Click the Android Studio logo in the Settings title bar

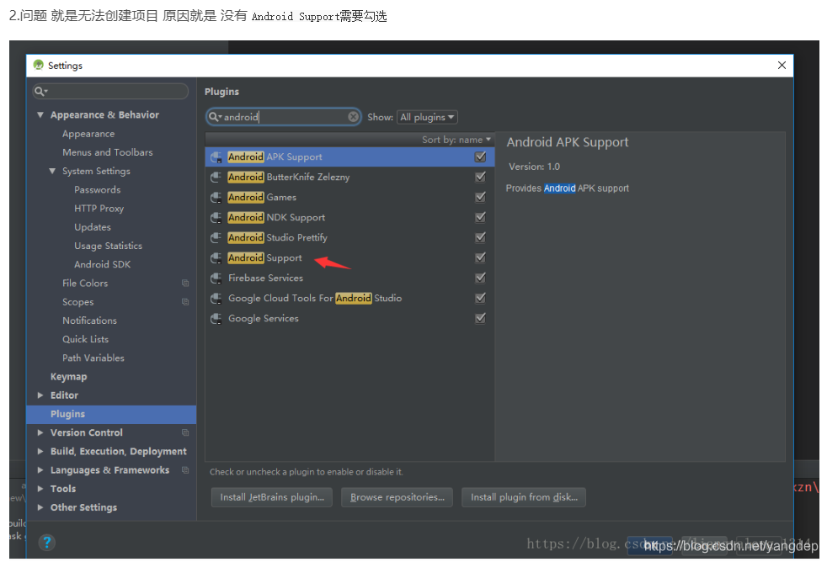click(39, 65)
